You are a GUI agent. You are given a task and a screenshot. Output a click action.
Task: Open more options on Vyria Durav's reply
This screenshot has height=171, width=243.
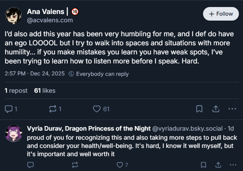[x=233, y=165]
